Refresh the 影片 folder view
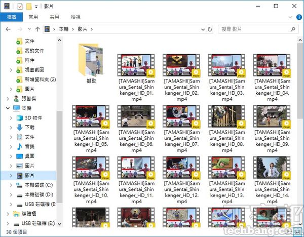This screenshot has height=237, width=304. [x=210, y=29]
